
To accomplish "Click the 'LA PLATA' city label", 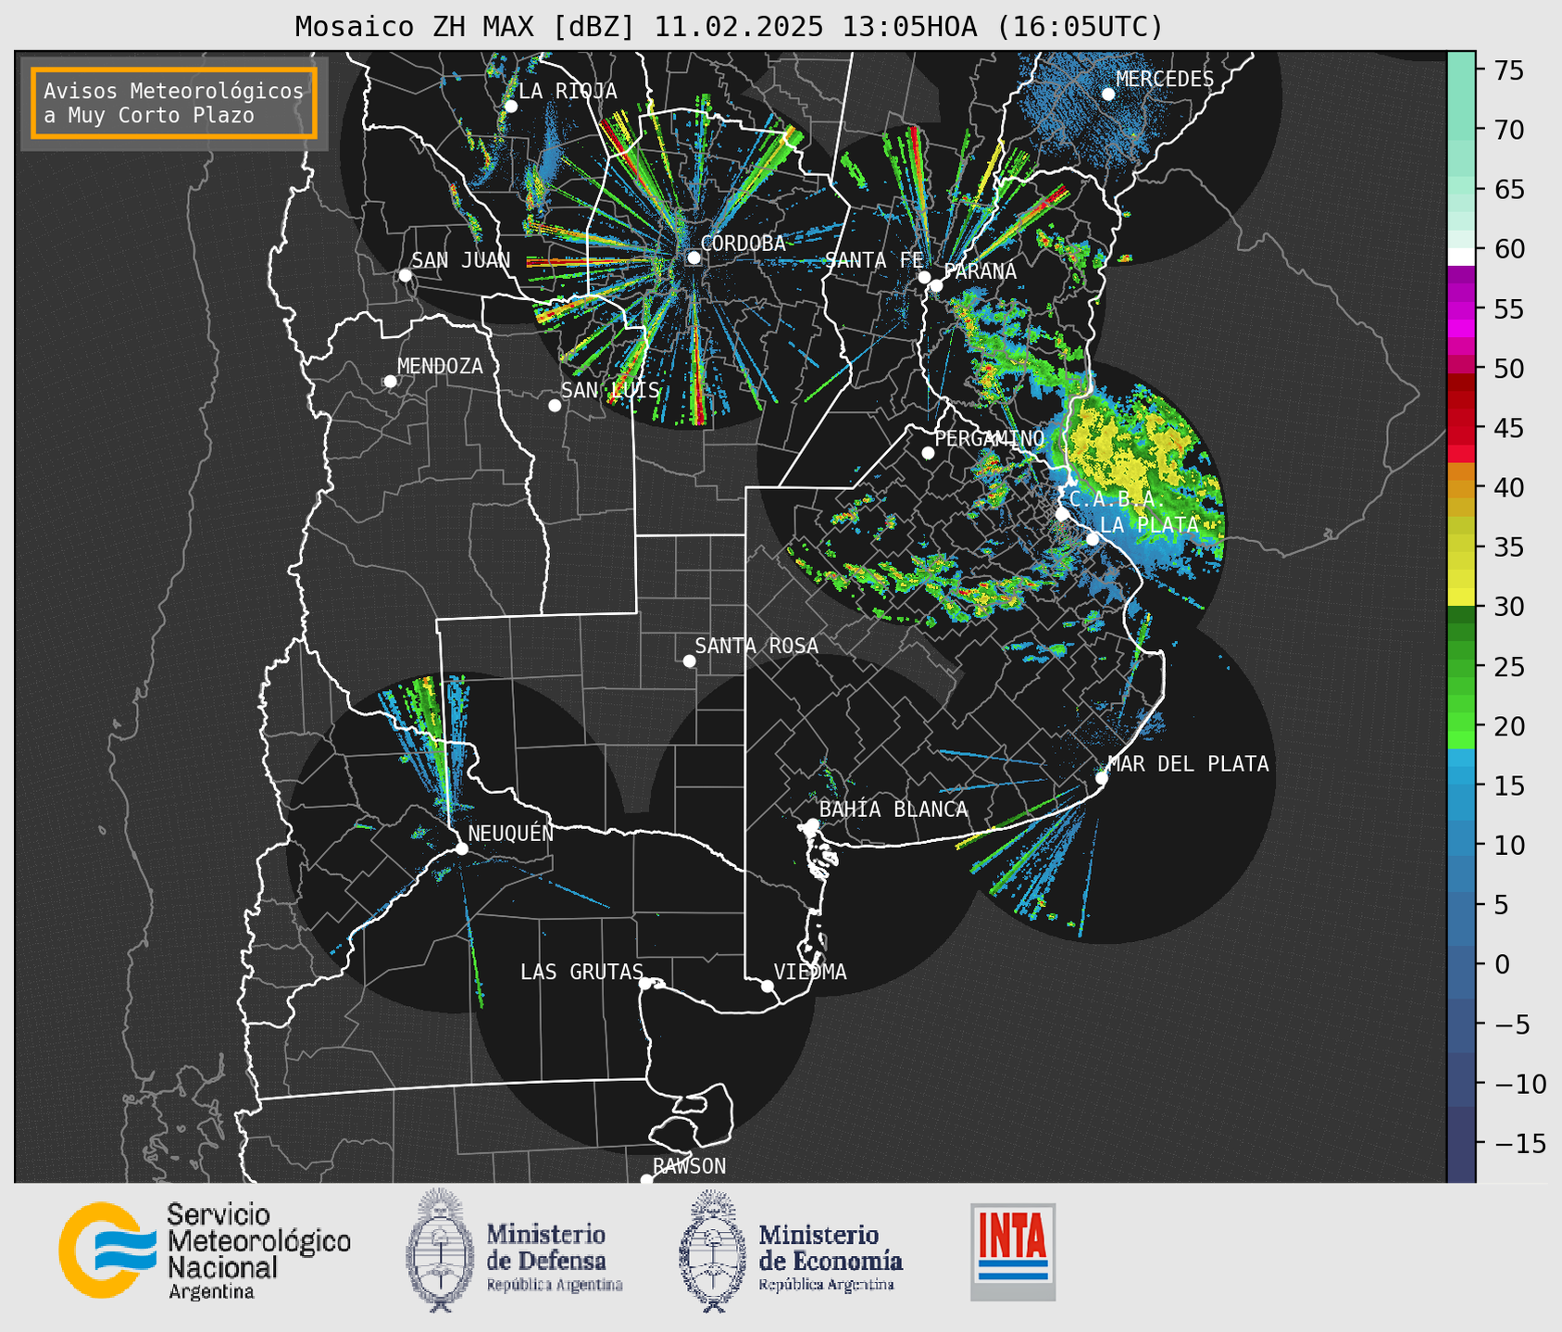I will point(1149,524).
